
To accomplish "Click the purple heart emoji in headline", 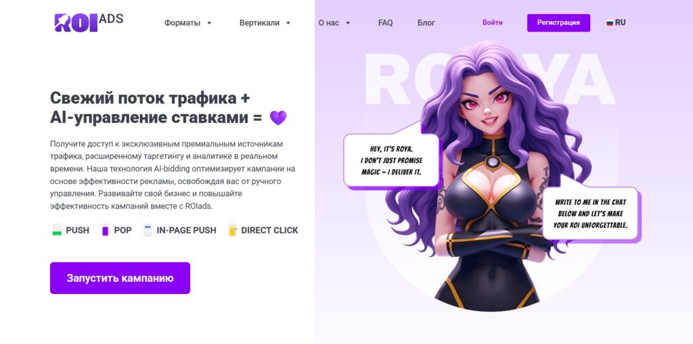I will (x=278, y=118).
